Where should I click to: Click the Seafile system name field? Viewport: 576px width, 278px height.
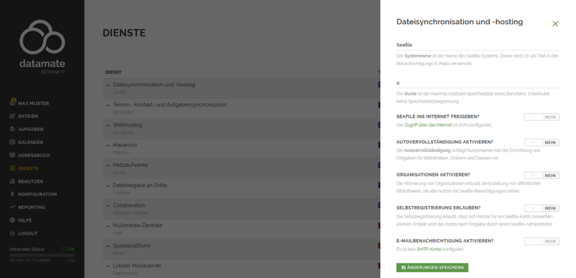point(478,45)
